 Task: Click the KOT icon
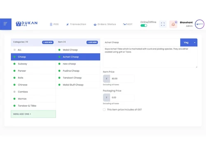(124, 24)
